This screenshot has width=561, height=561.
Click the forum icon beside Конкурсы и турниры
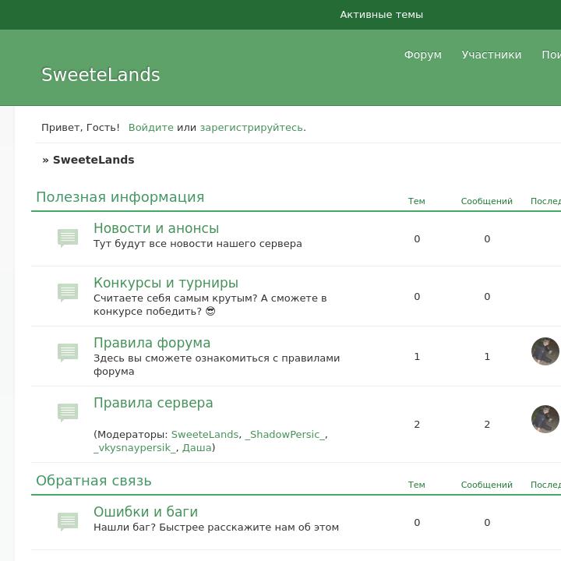68,293
